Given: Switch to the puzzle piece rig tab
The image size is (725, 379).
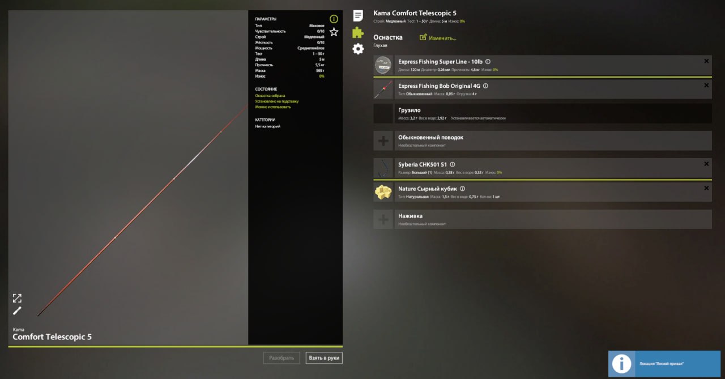Looking at the screenshot, I should [358, 32].
